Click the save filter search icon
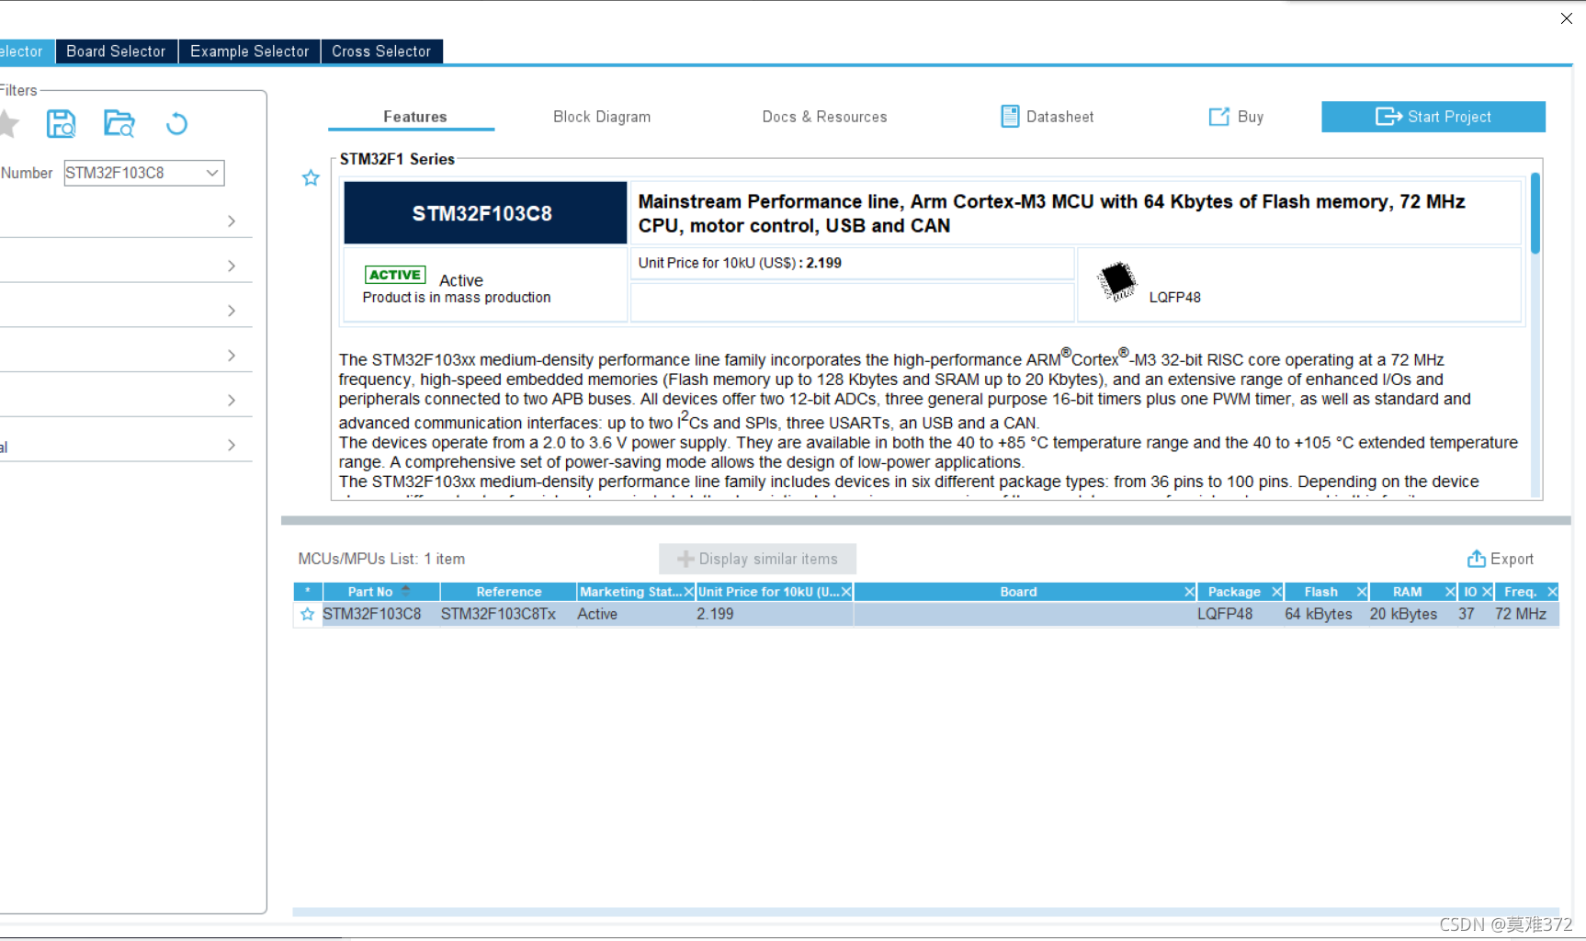This screenshot has width=1586, height=941. [62, 123]
